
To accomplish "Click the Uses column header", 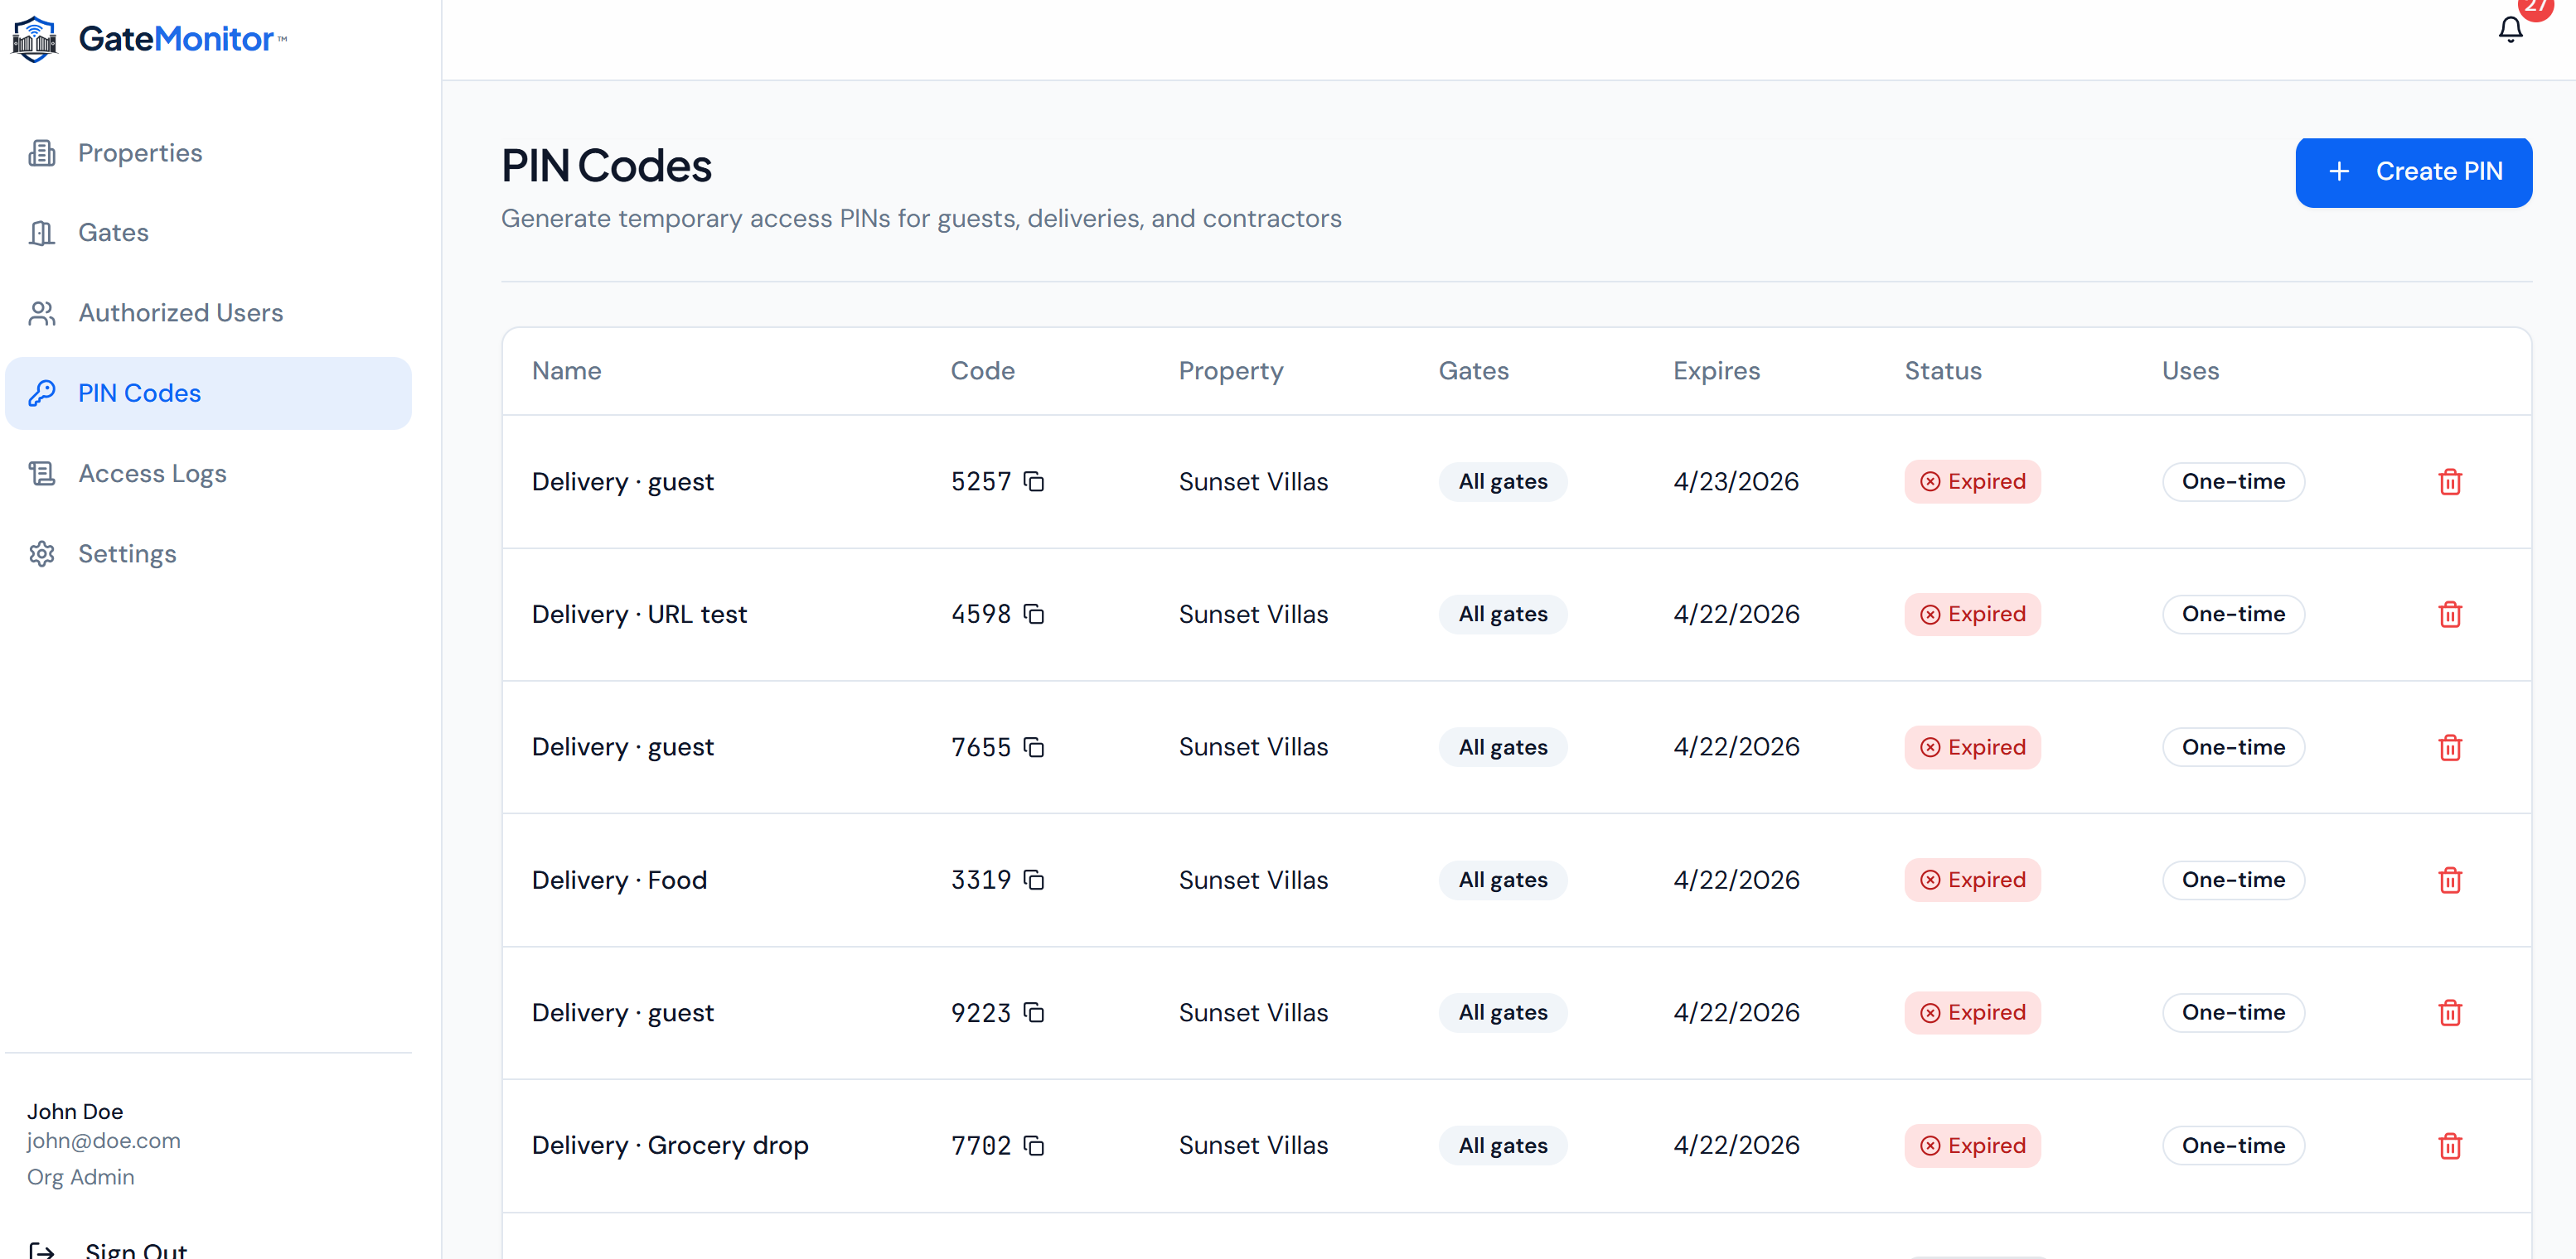I will coord(2190,371).
